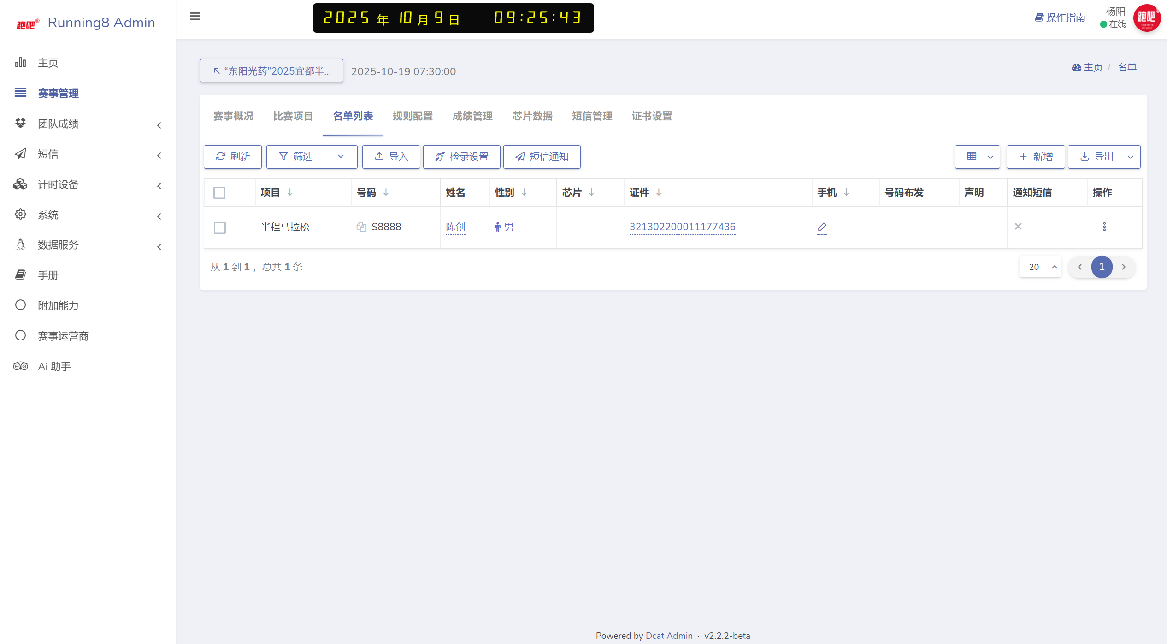Open the Ai 助手 sidebar item

tap(54, 366)
